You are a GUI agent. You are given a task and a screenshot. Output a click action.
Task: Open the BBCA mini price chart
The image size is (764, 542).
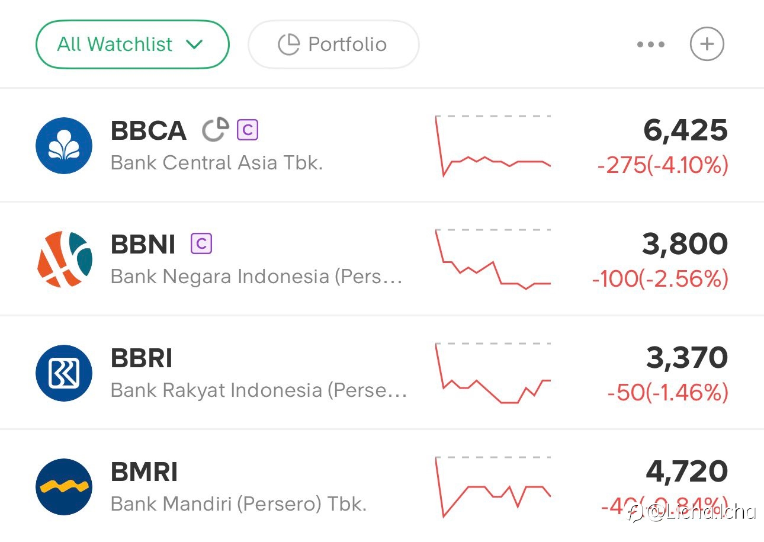pyautogui.click(x=493, y=146)
